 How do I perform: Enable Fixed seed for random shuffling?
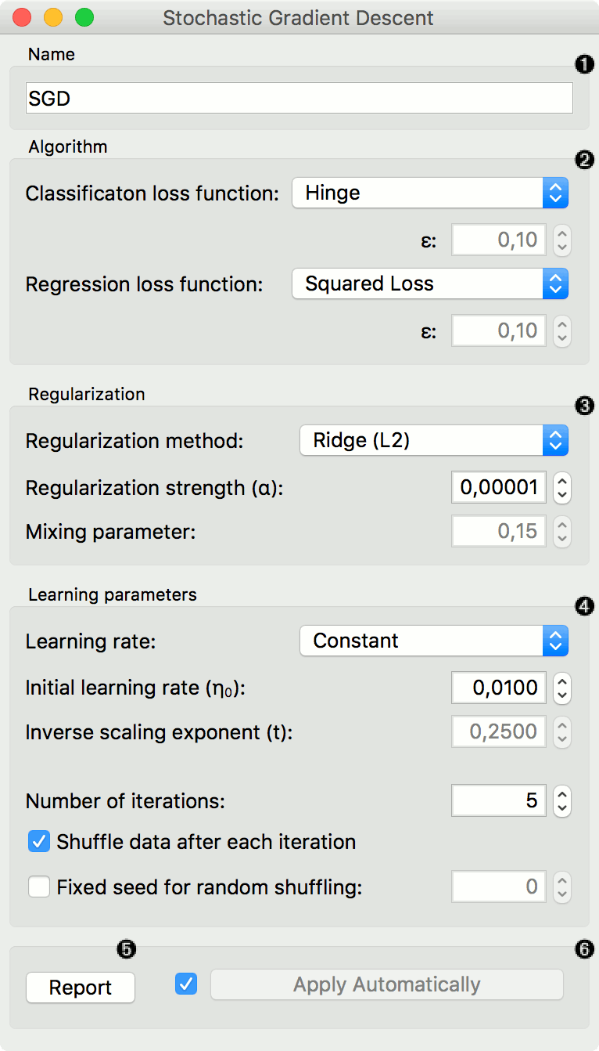click(x=39, y=887)
